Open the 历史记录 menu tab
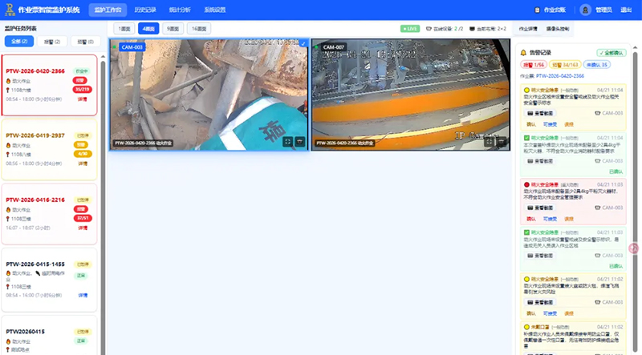 [x=145, y=10]
